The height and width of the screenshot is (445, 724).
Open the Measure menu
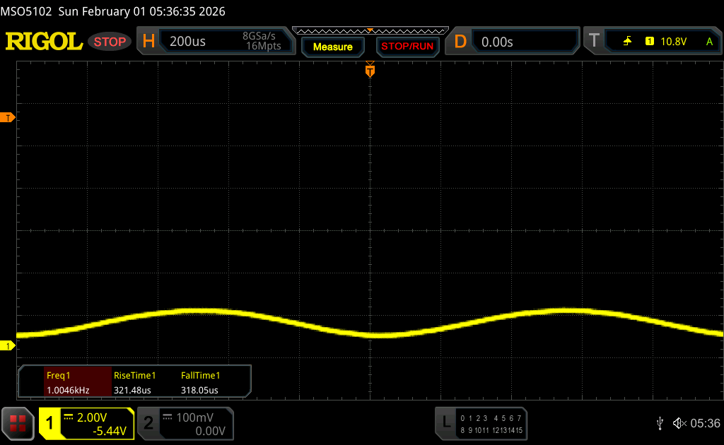[332, 47]
